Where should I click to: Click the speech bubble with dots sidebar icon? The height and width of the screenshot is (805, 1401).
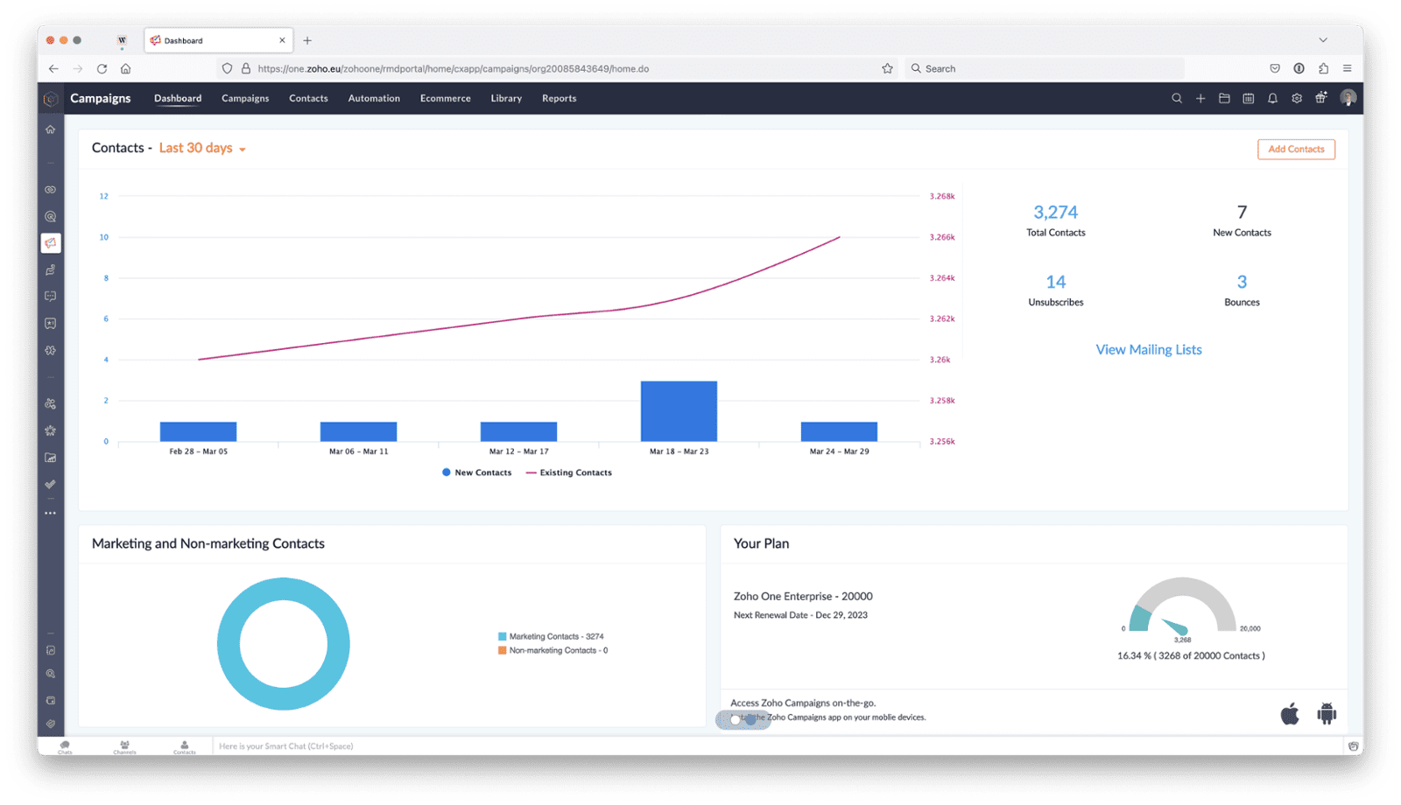(x=51, y=297)
